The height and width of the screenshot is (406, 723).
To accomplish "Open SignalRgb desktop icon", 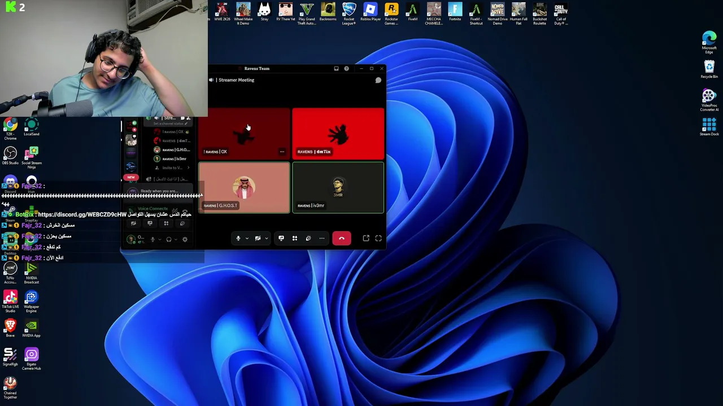I will 10,358.
